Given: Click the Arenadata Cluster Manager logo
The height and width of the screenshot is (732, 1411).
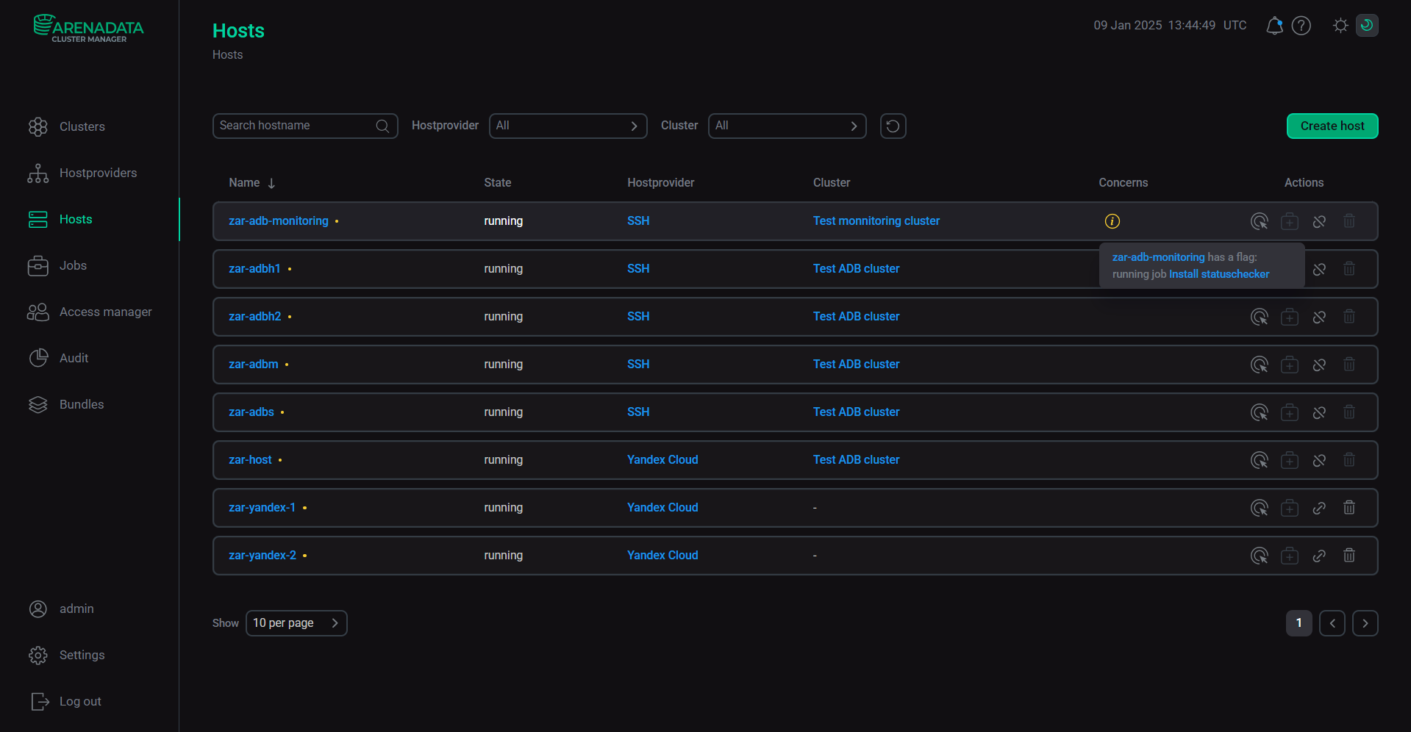Looking at the screenshot, I should tap(88, 29).
